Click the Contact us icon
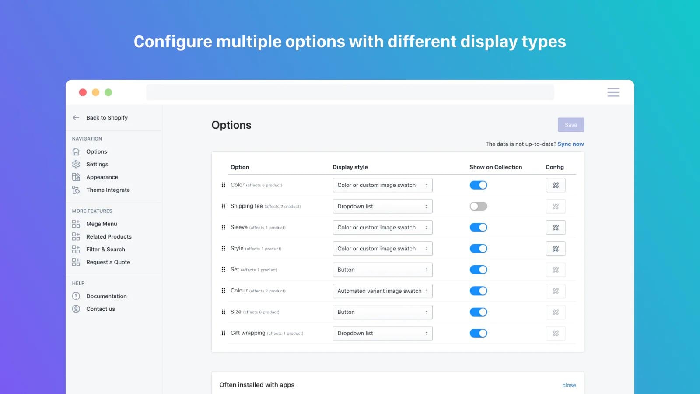Screen dimensions: 700x394 tap(76, 309)
